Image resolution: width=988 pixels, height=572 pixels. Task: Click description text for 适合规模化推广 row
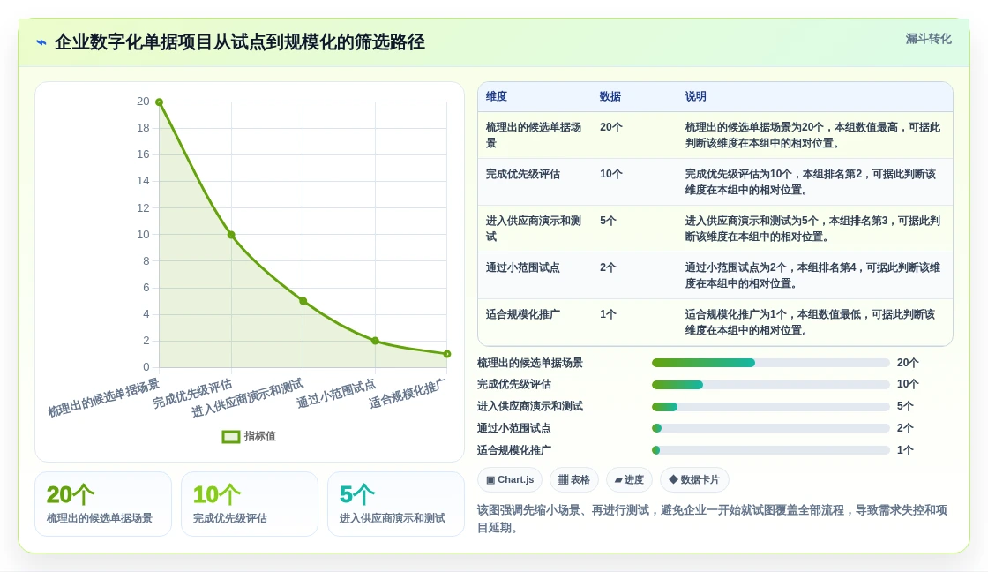(x=811, y=322)
